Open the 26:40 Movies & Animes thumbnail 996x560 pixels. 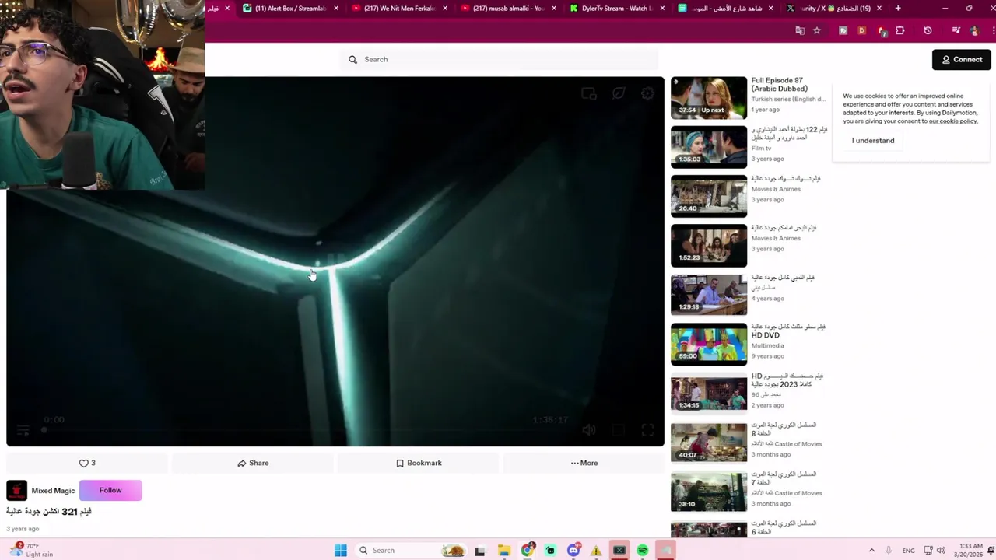coord(709,196)
